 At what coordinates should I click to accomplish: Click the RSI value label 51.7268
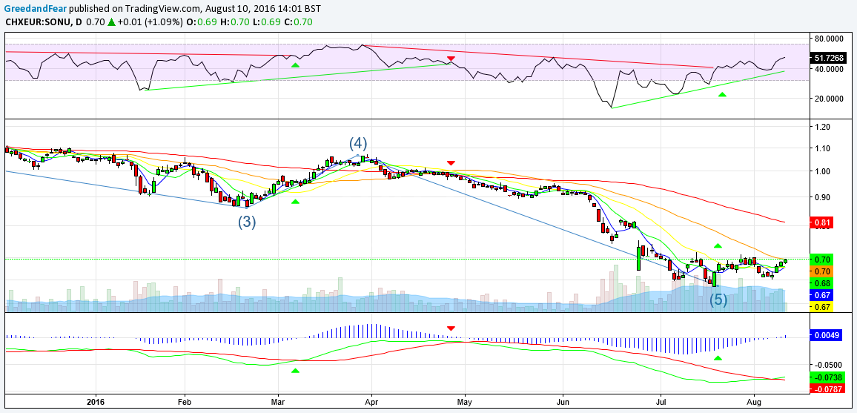pos(829,57)
